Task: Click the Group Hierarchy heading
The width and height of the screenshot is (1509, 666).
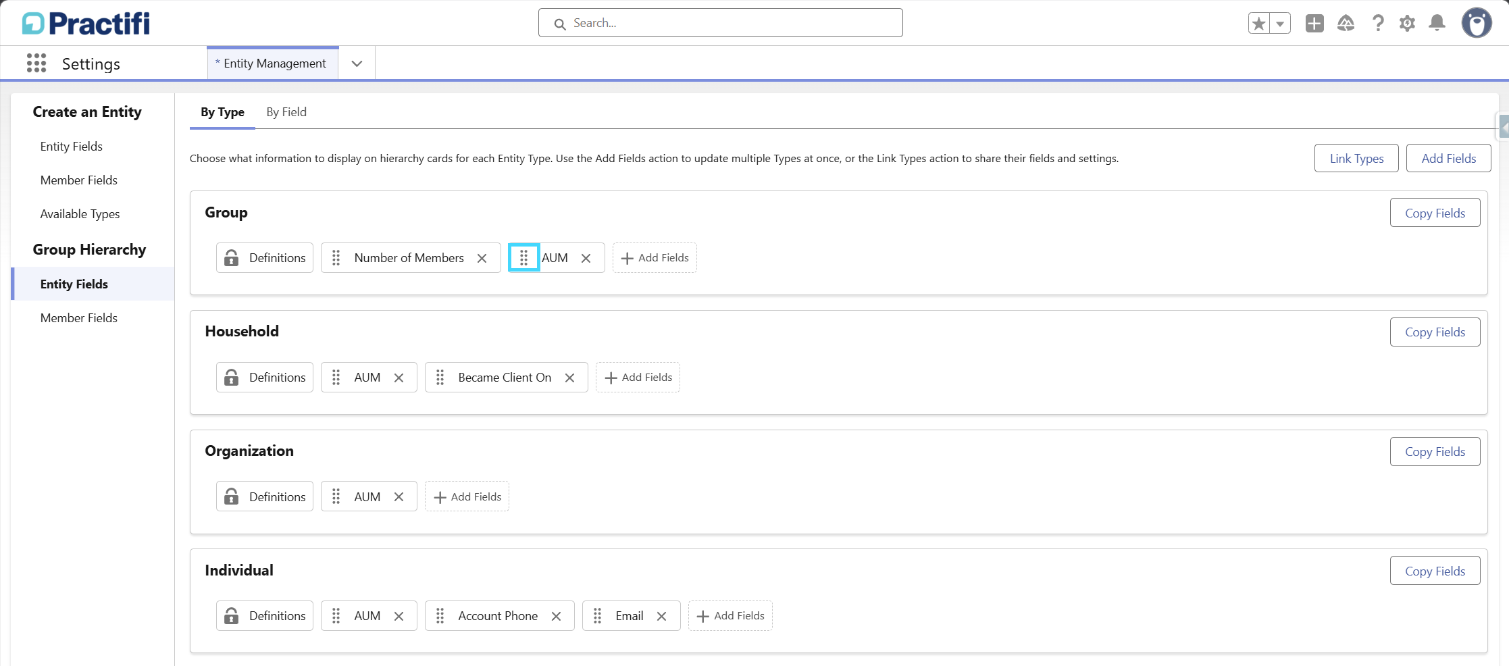Action: coord(89,250)
